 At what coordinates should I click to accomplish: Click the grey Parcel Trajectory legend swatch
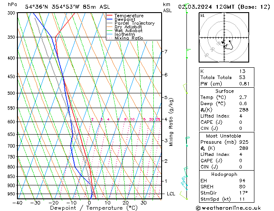click(110, 23)
